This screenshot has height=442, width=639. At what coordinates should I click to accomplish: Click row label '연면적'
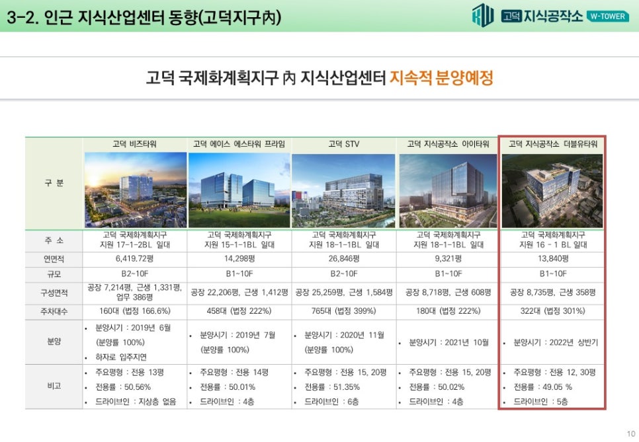(x=54, y=259)
